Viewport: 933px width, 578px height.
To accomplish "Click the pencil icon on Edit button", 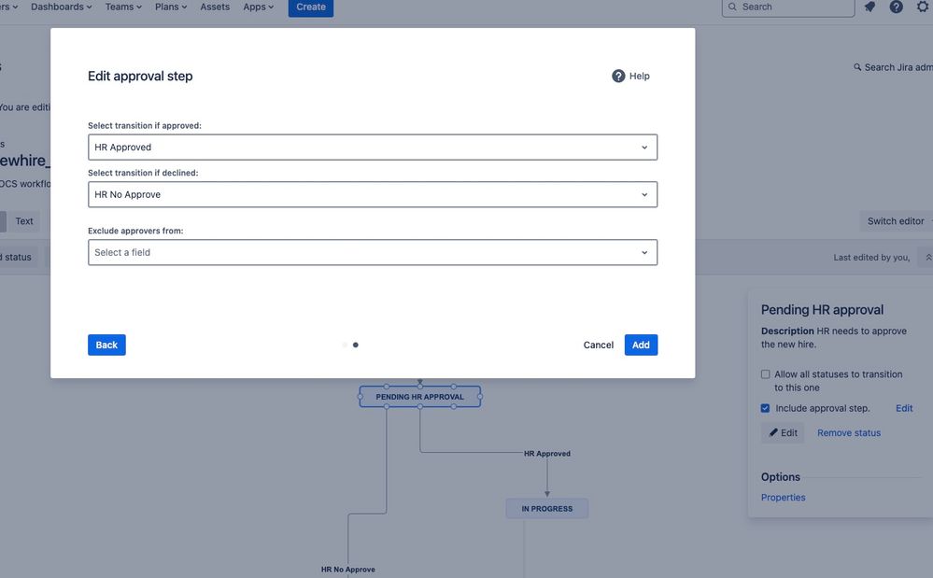I will (x=773, y=433).
